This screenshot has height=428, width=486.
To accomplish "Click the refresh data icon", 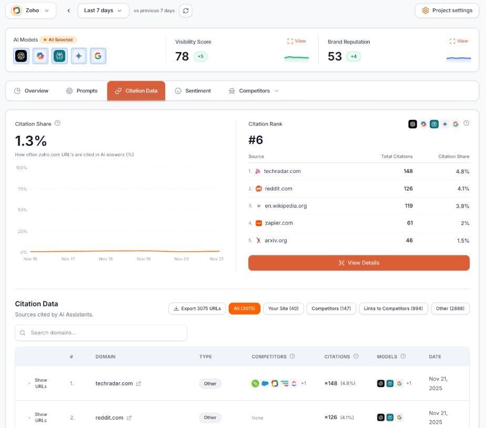I will coord(186,11).
